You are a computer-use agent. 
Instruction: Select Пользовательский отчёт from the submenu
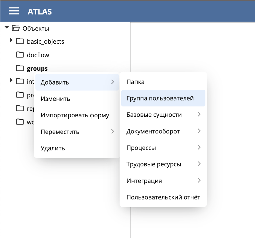tap(163, 197)
